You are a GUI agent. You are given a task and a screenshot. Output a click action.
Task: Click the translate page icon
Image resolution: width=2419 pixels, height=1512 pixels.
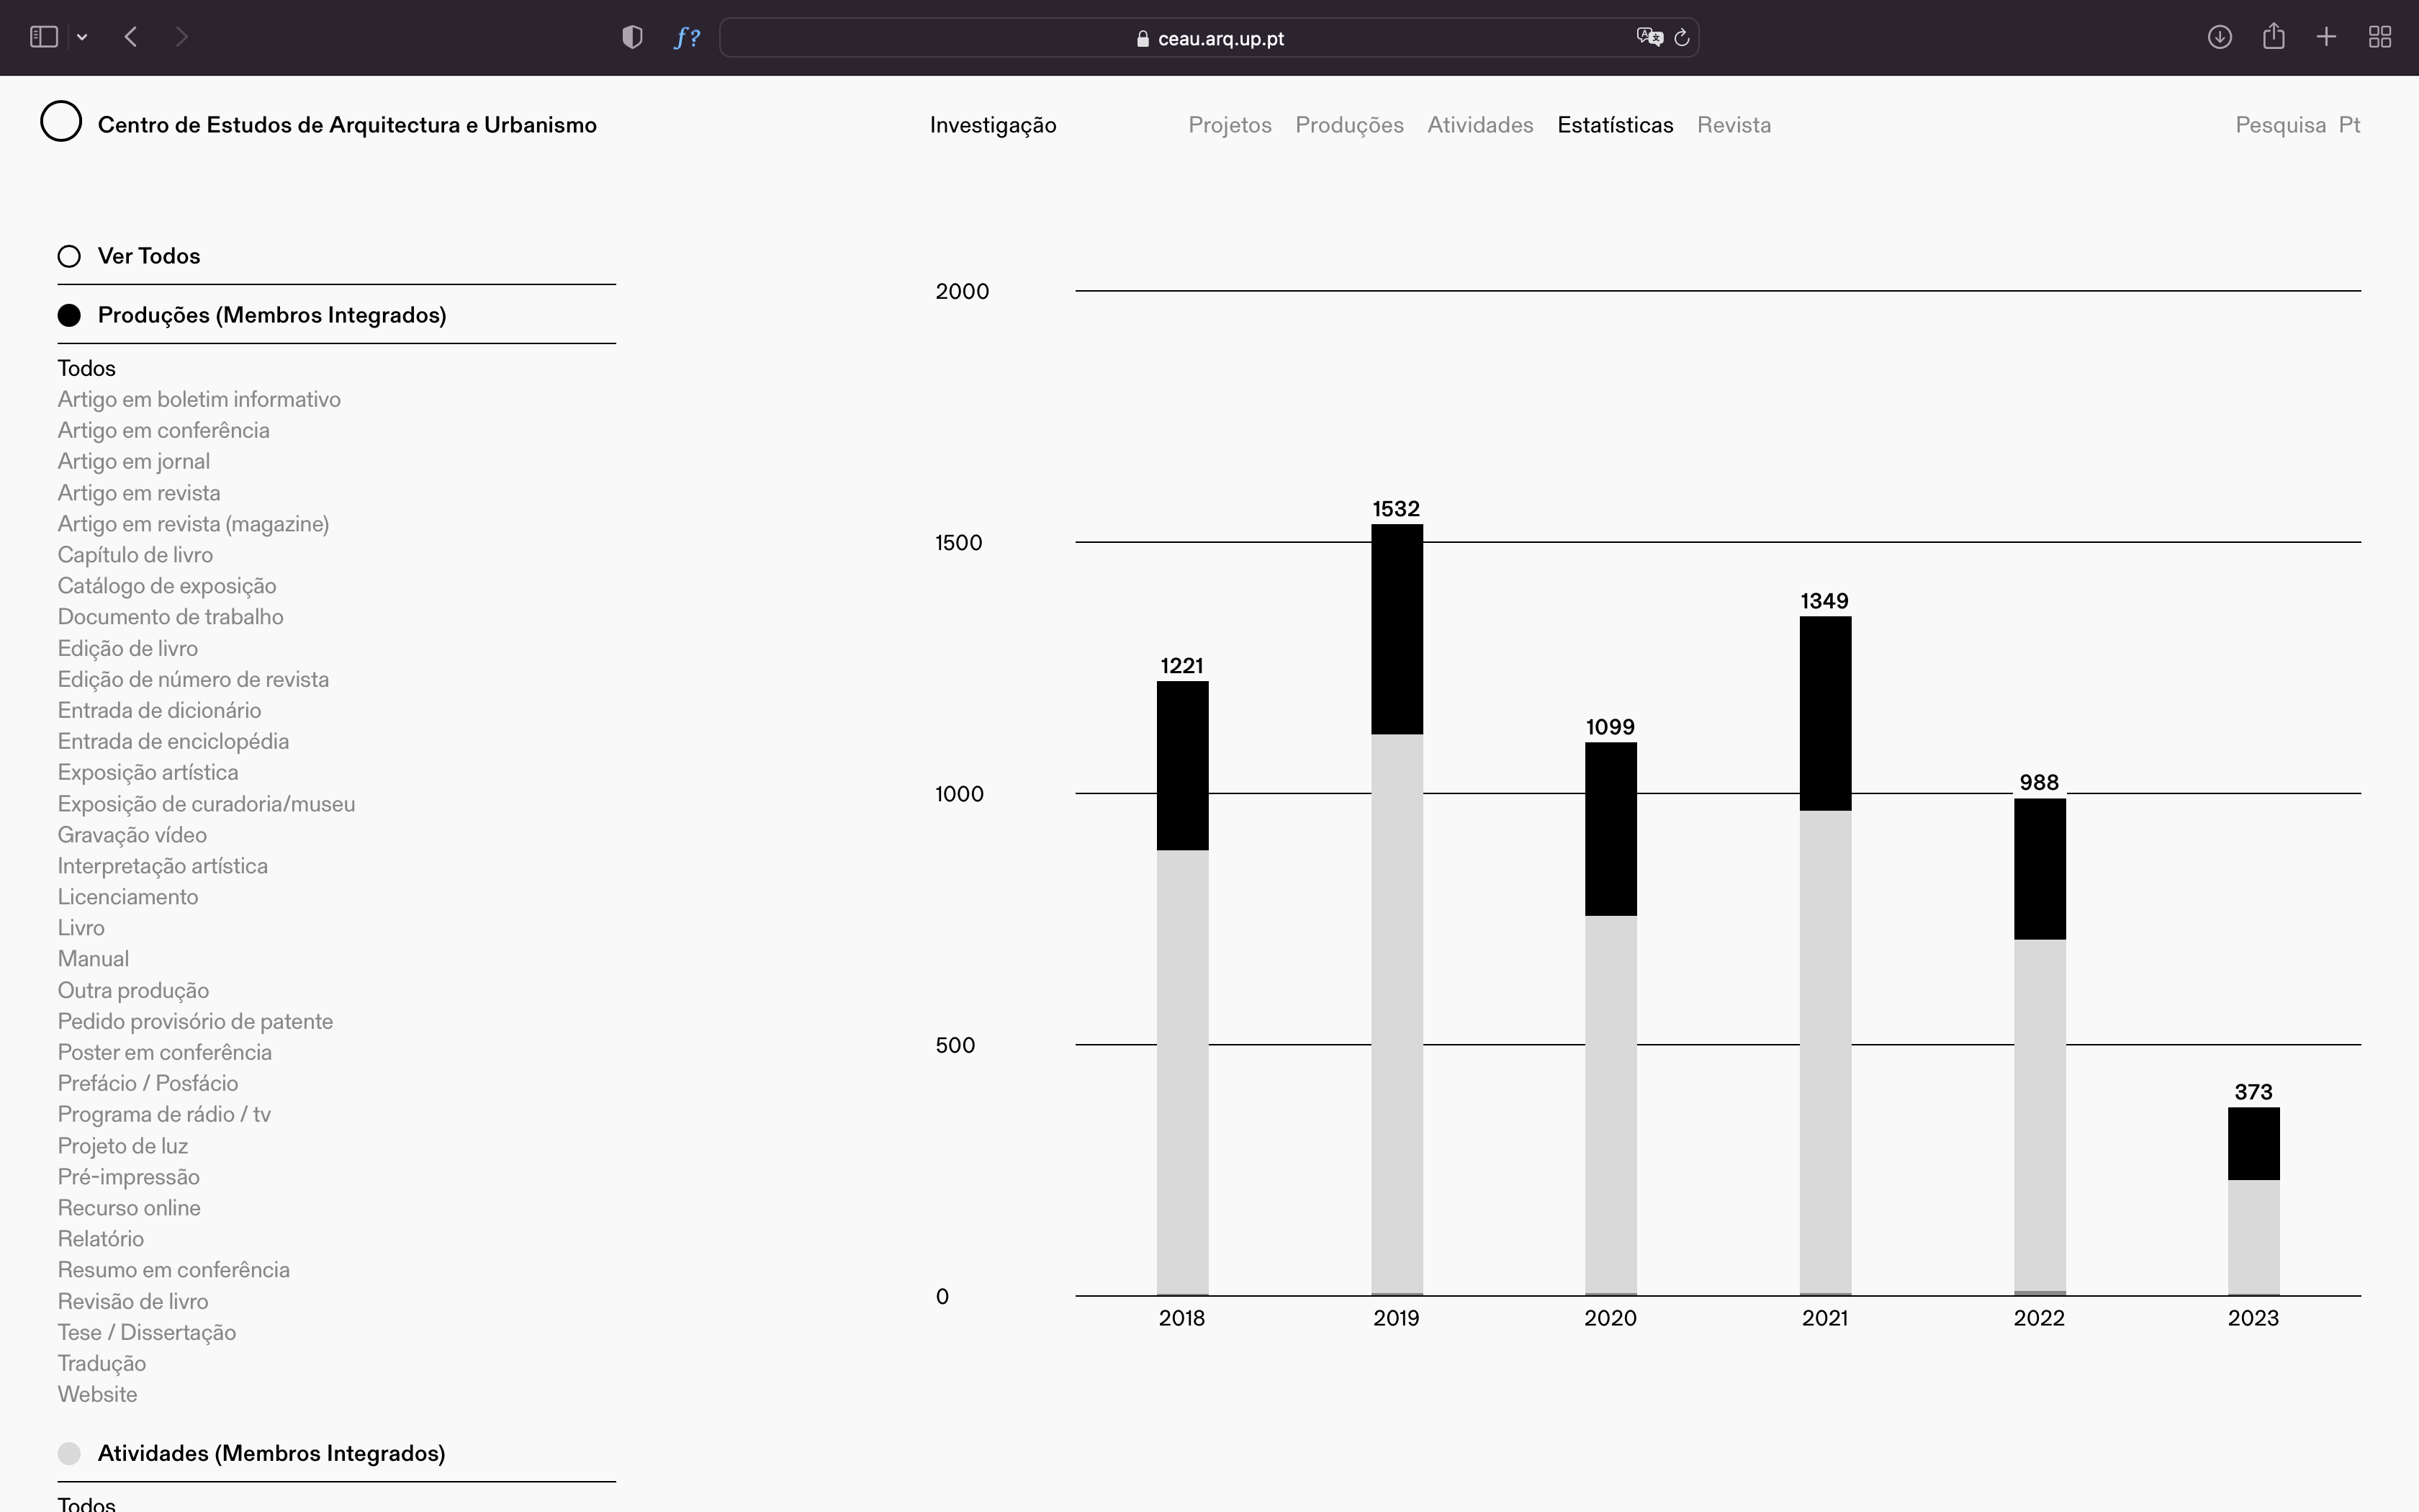pos(1649,37)
